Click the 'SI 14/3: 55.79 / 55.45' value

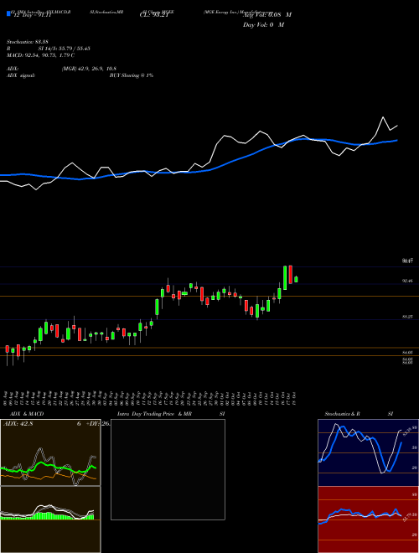65,49
